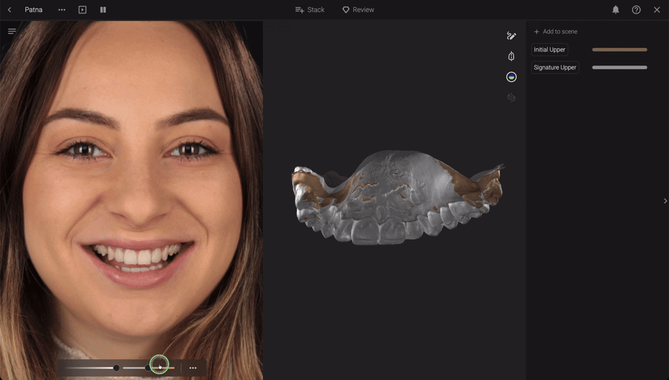This screenshot has height=380, width=669.
Task: Select the freehand draw pencil tool
Action: click(511, 36)
